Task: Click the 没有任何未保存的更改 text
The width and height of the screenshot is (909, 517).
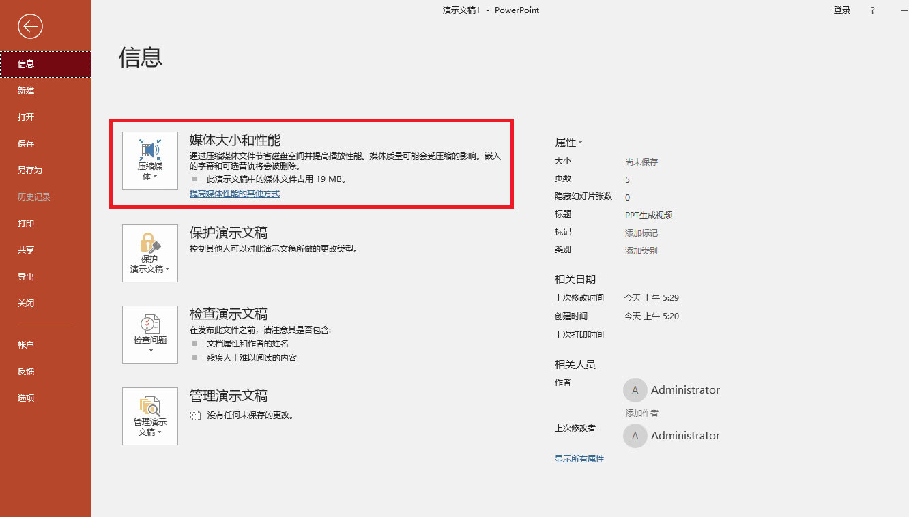Action: click(250, 415)
